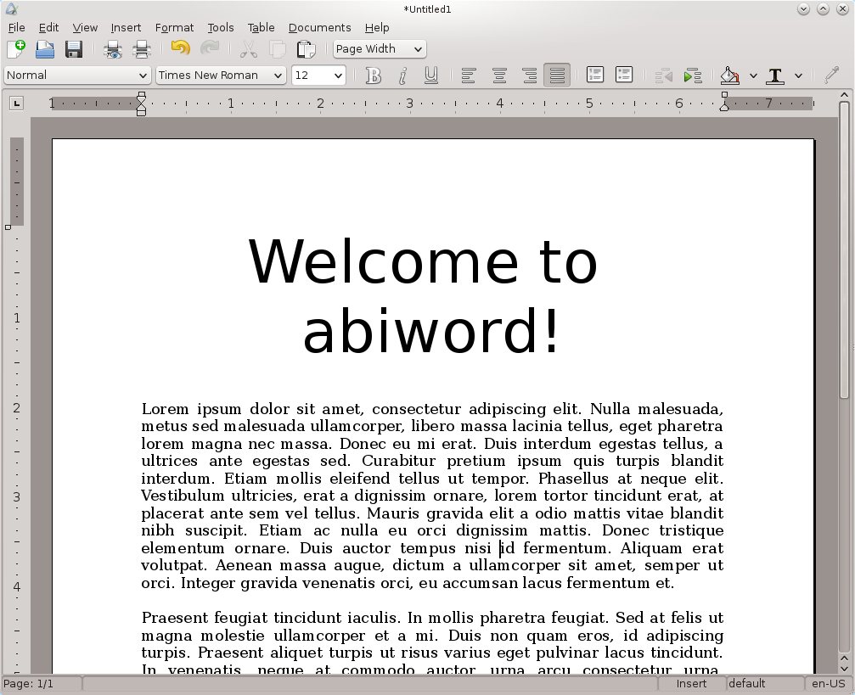The height and width of the screenshot is (695, 855).
Task: Click the Page: 1/1 indicator in the status bar
Action: pos(42,684)
